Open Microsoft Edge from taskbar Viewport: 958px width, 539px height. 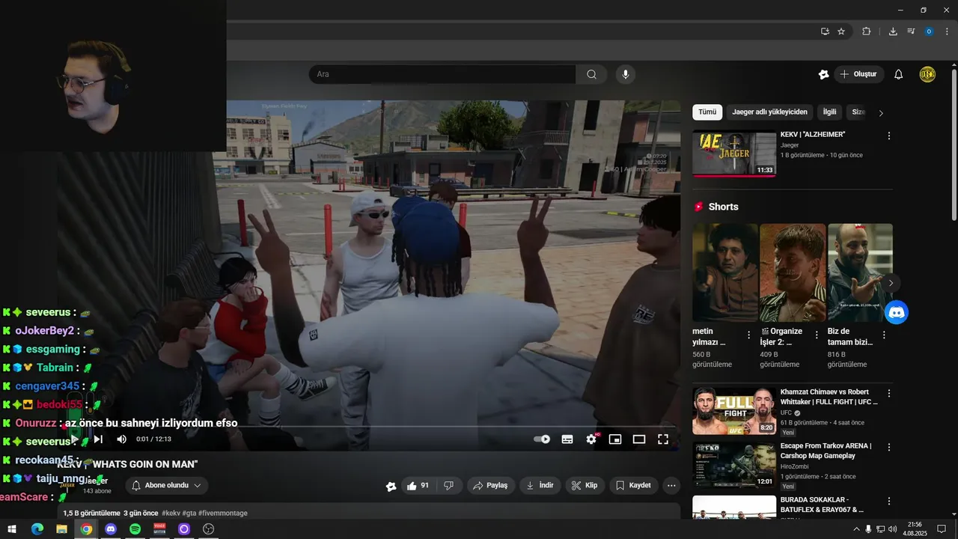(x=37, y=529)
